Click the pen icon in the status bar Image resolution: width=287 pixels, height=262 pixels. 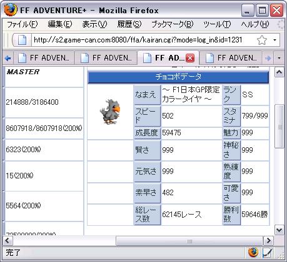[x=267, y=253]
